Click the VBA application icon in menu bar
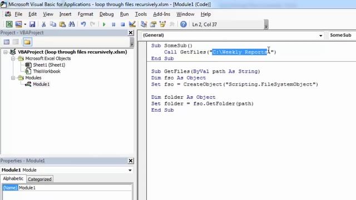Screen dimensions: 356x200 click(x=8, y=14)
